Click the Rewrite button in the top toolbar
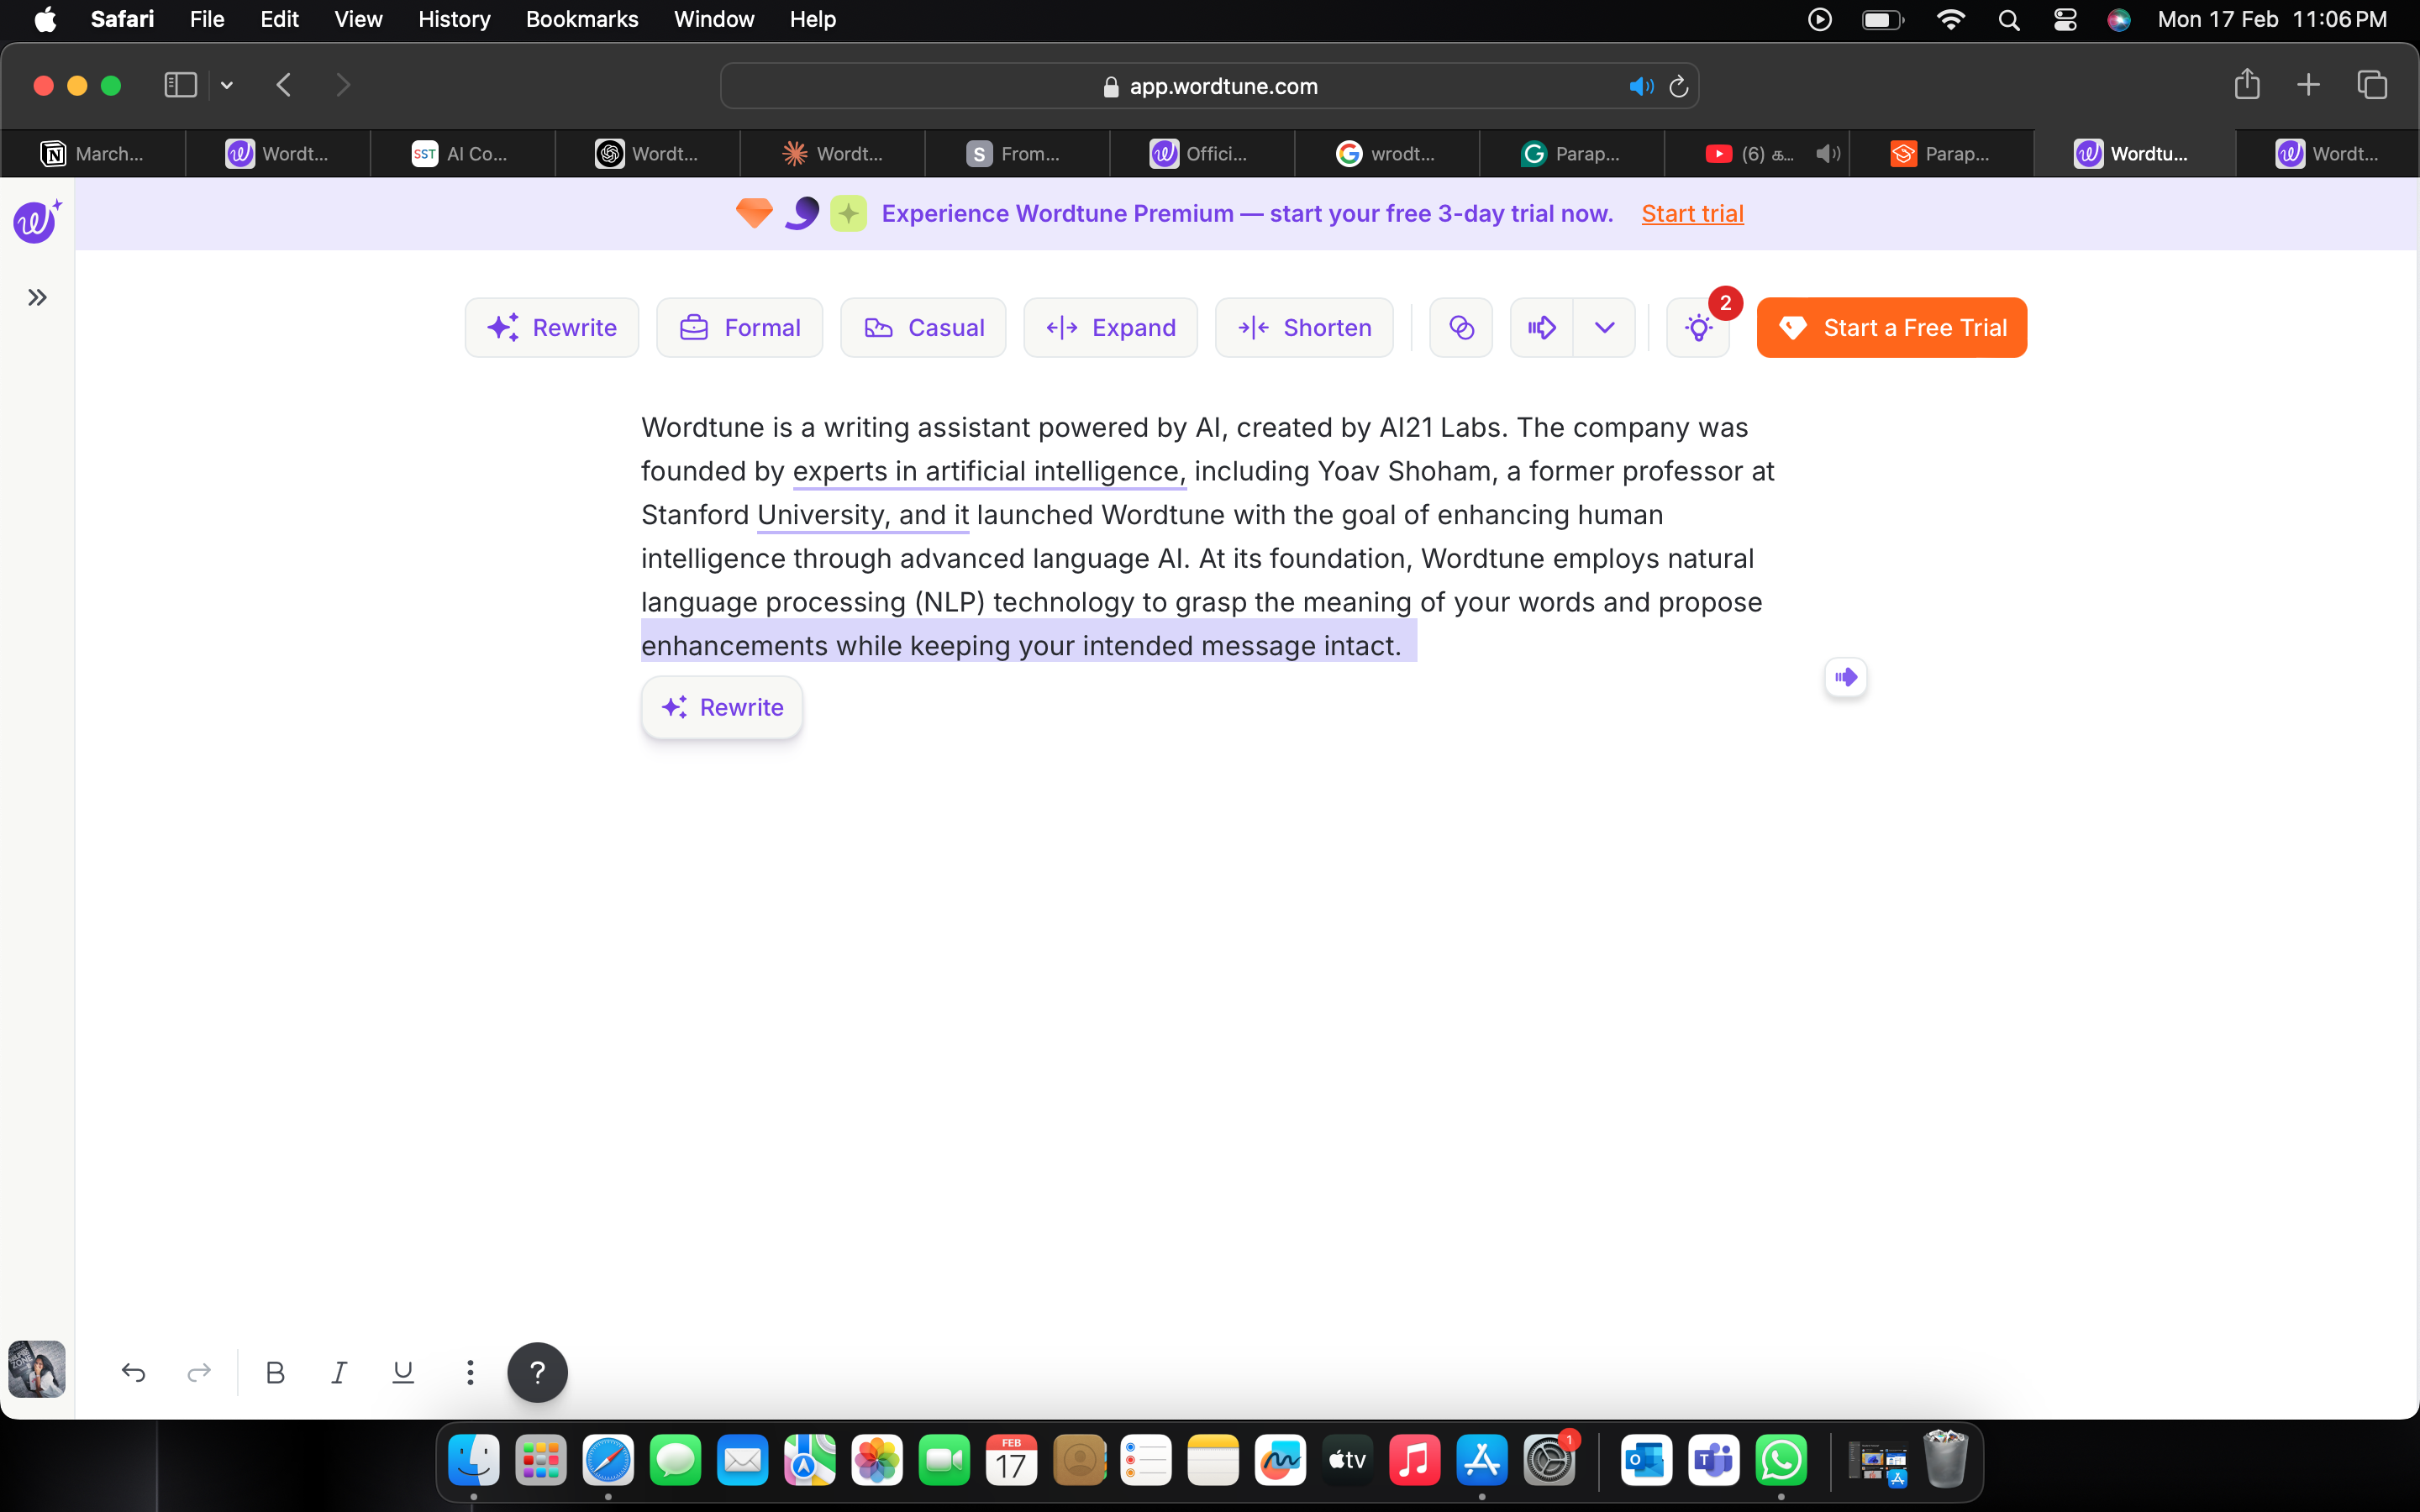The height and width of the screenshot is (1512, 2420). pos(552,327)
